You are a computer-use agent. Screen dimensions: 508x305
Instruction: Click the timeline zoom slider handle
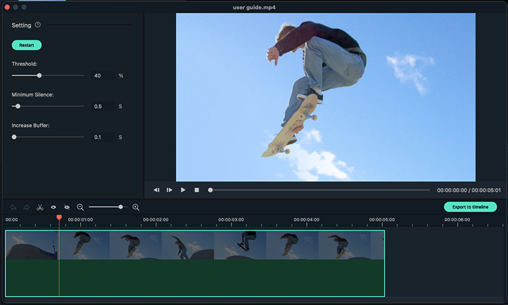tap(121, 207)
